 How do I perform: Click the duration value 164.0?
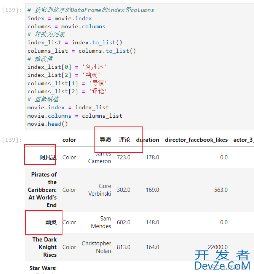click(152, 247)
